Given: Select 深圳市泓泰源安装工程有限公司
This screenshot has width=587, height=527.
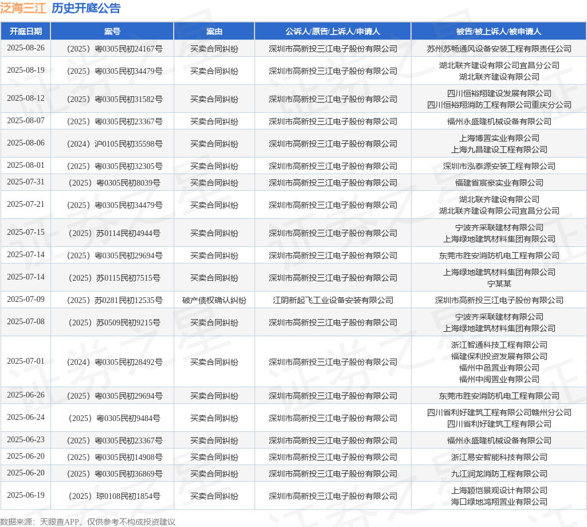Looking at the screenshot, I should click(499, 166).
